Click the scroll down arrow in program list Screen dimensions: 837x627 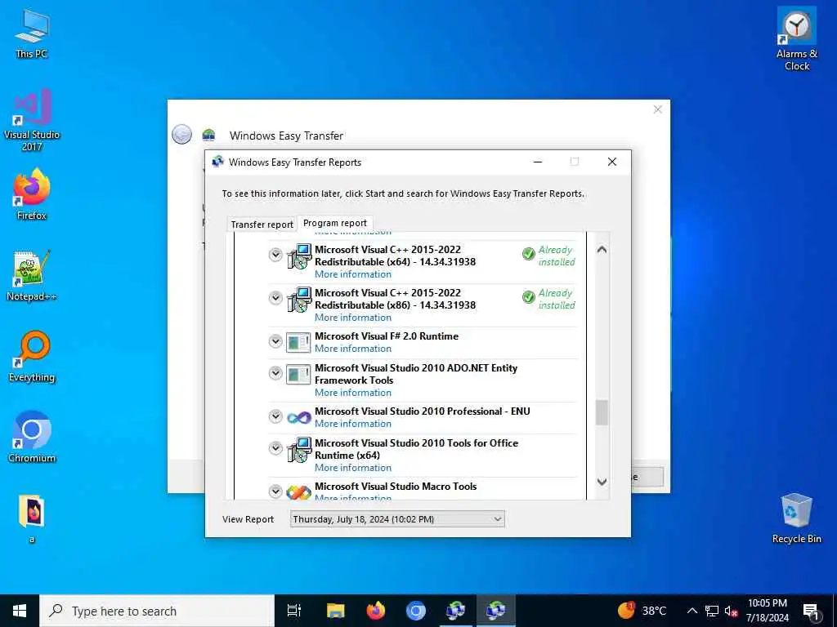click(x=602, y=482)
